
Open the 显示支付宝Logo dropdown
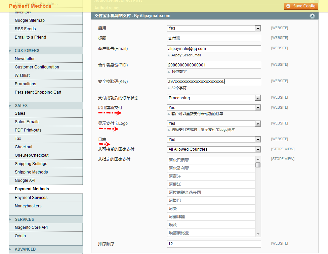coord(214,123)
